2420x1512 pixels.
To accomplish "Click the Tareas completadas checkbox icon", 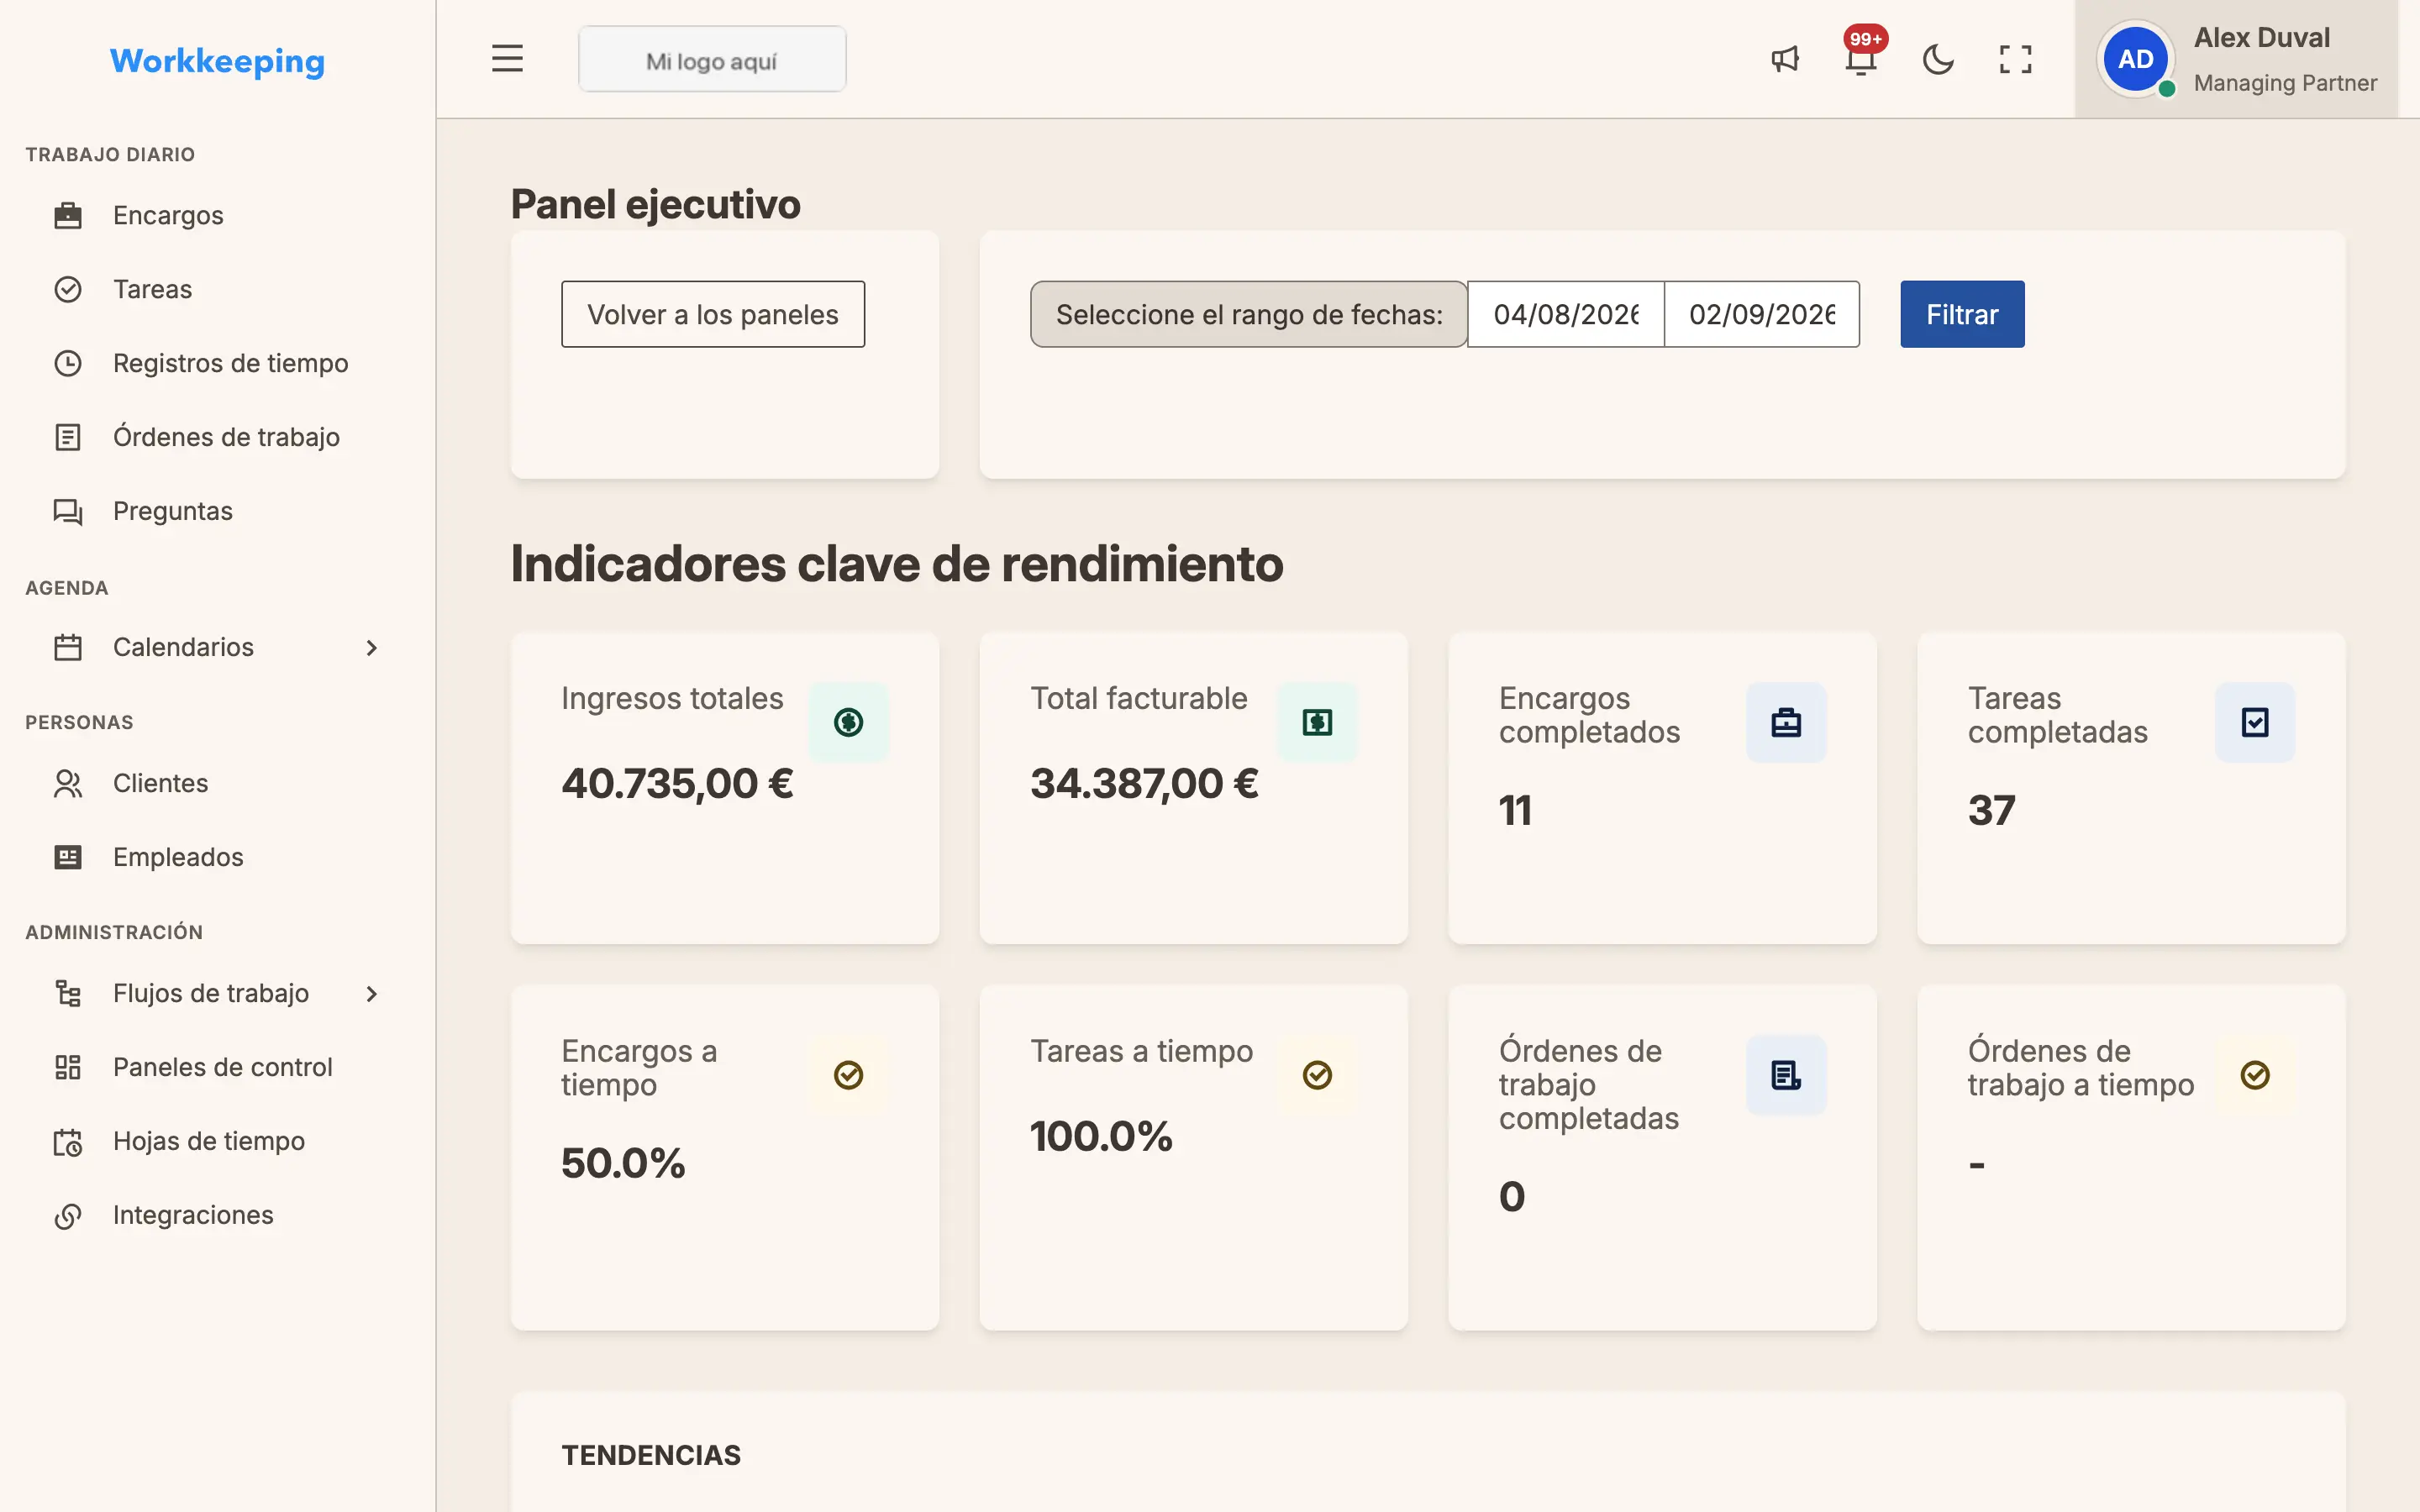I will click(x=2255, y=722).
